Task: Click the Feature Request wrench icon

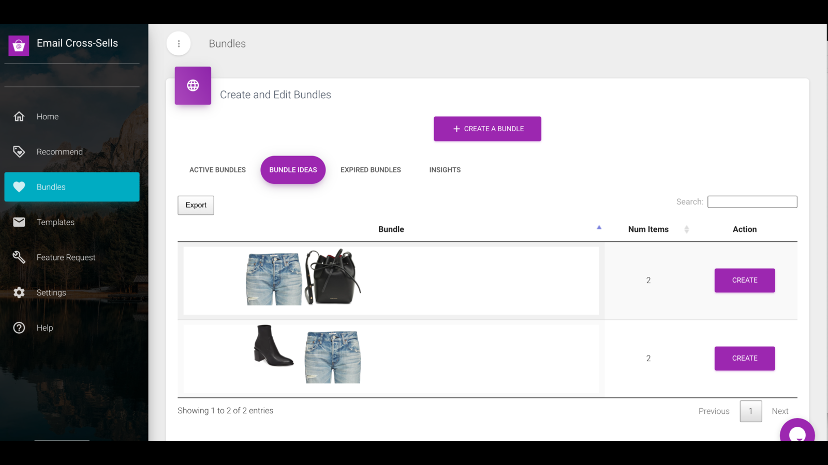Action: [x=19, y=257]
